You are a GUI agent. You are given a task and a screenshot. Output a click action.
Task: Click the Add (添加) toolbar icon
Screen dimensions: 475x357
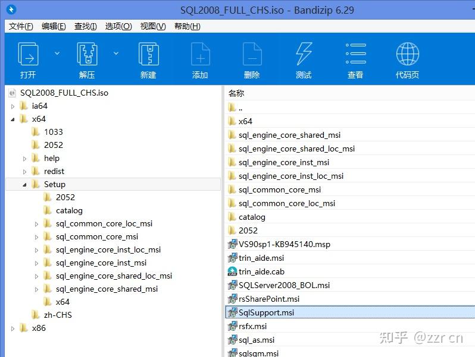pos(200,54)
